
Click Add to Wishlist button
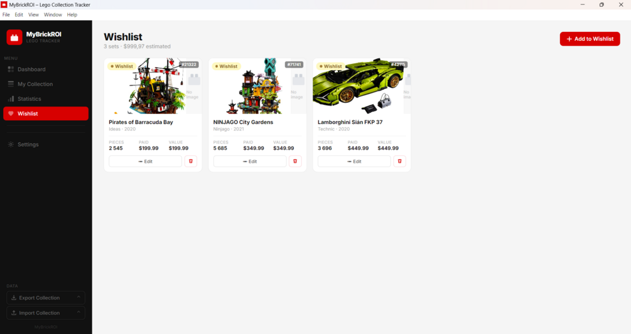[x=590, y=39]
